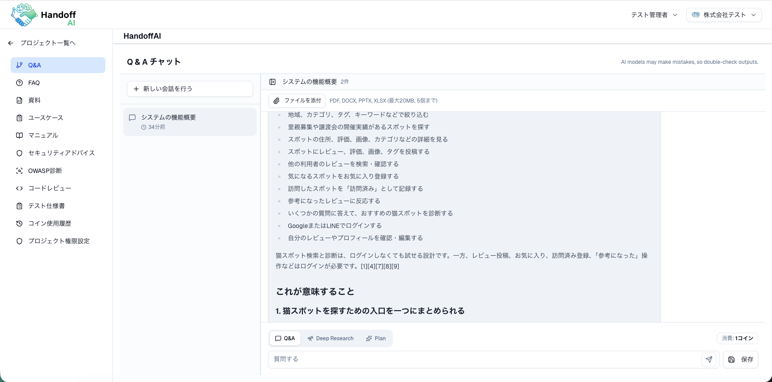Open the 株式会社テスト company selector
This screenshot has width=772, height=382.
724,15
